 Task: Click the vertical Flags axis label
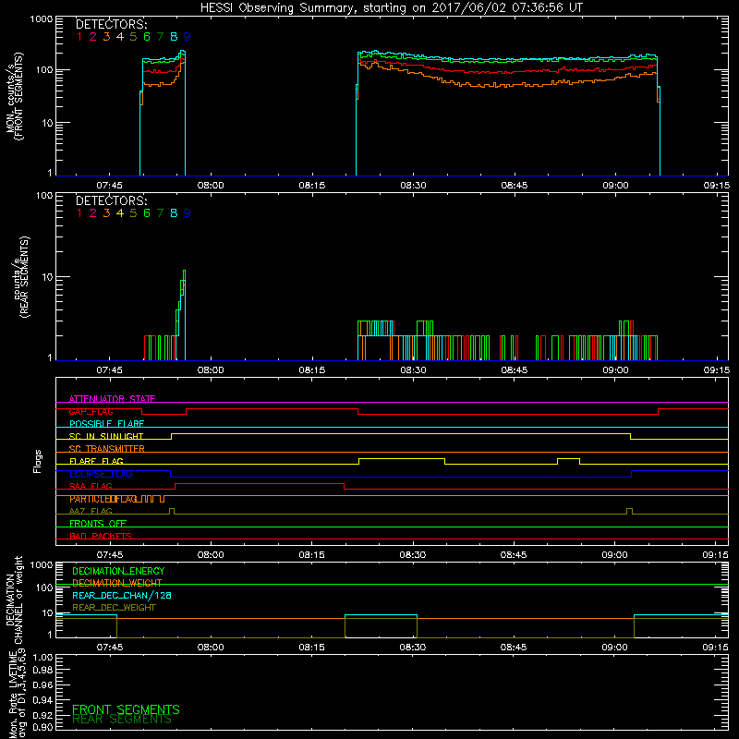pyautogui.click(x=38, y=461)
